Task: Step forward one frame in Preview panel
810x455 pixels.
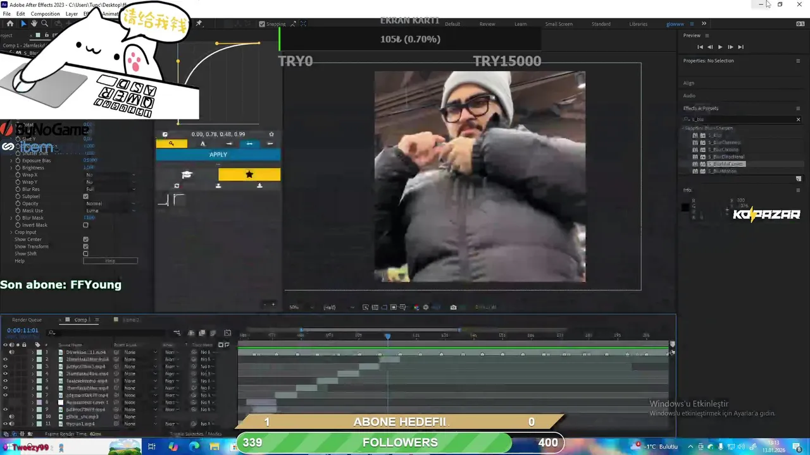Action: tap(730, 47)
